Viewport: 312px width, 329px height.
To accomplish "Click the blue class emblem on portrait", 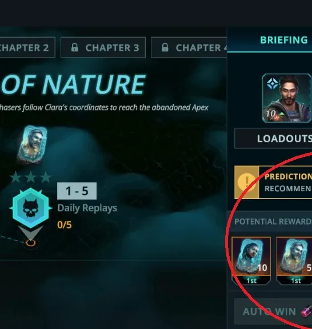I will click(273, 83).
